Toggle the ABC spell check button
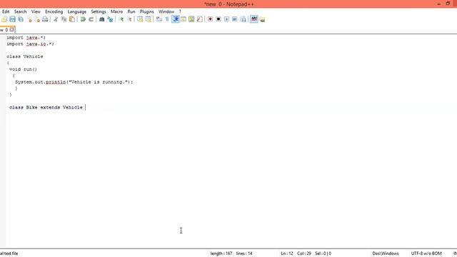457x257 pixels. [x=254, y=19]
